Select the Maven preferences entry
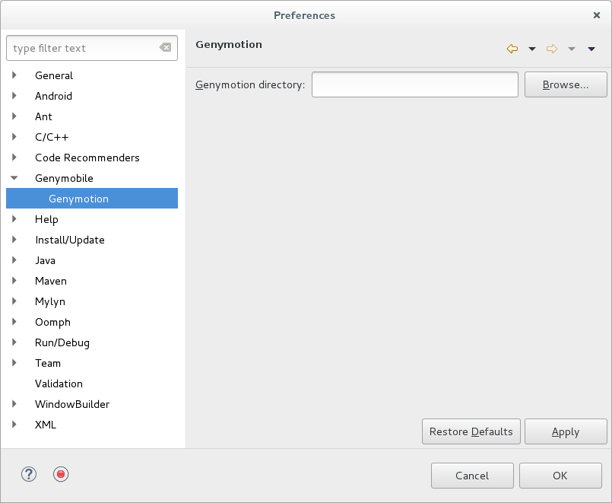 [x=51, y=281]
